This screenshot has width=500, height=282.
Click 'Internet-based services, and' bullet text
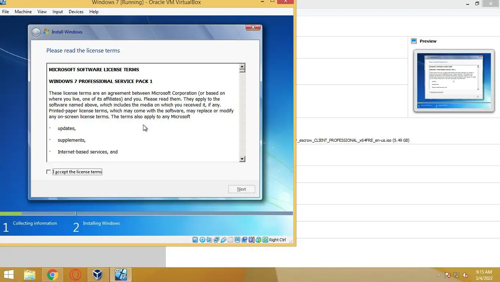point(87,152)
